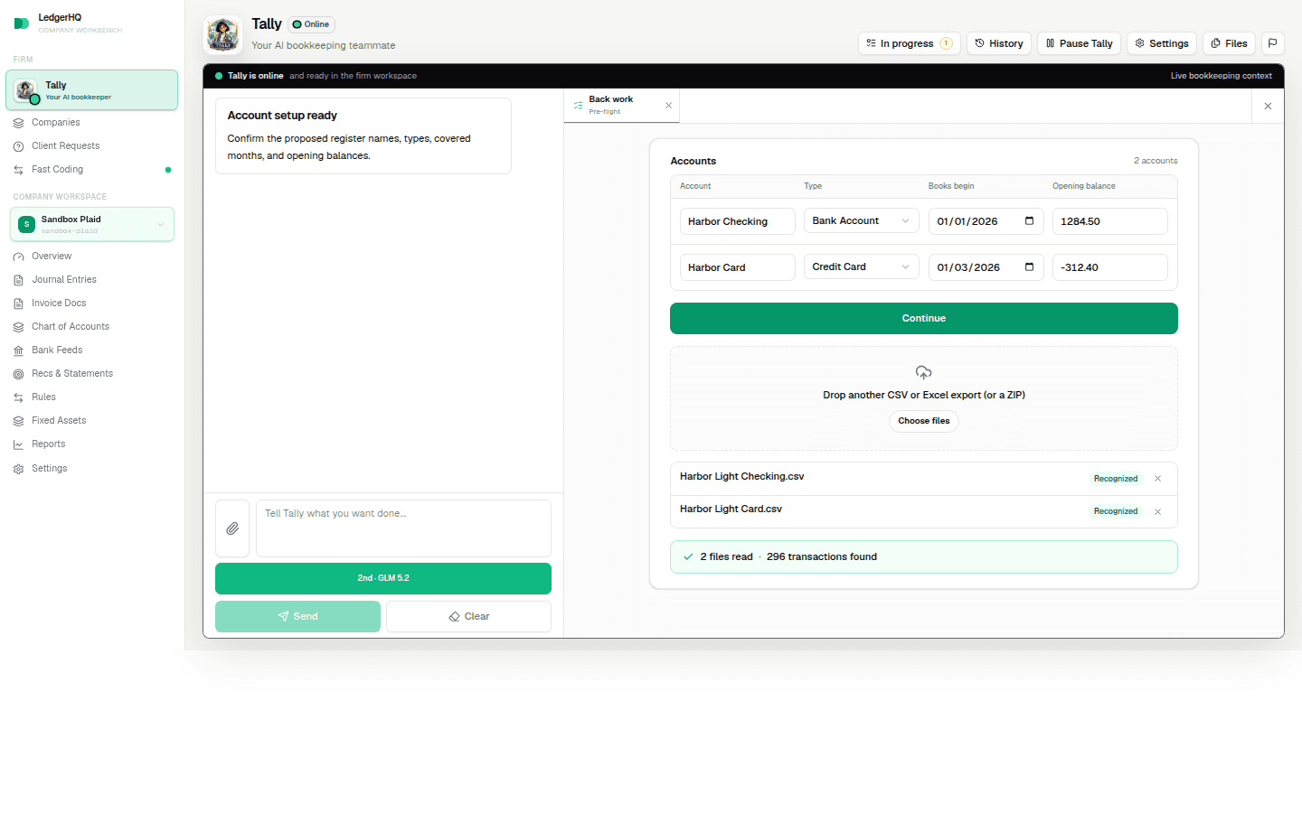The image size is (1302, 813).
Task: Click the flag icon button
Action: click(x=1272, y=43)
